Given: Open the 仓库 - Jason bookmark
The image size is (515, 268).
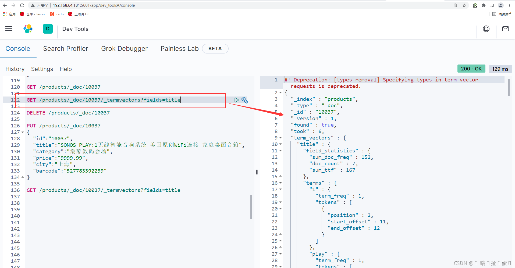Looking at the screenshot, I should [x=32, y=14].
